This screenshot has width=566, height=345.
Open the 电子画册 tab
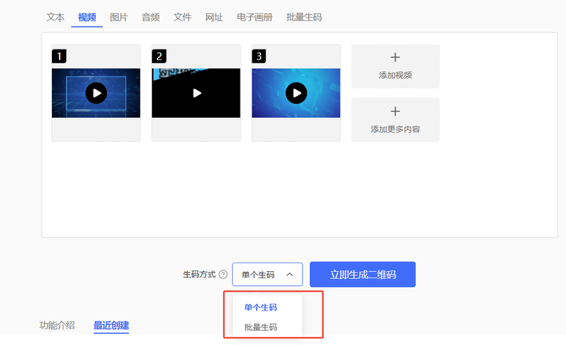point(255,17)
